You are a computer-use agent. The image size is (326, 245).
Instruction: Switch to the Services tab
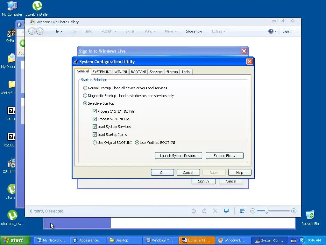click(x=156, y=72)
